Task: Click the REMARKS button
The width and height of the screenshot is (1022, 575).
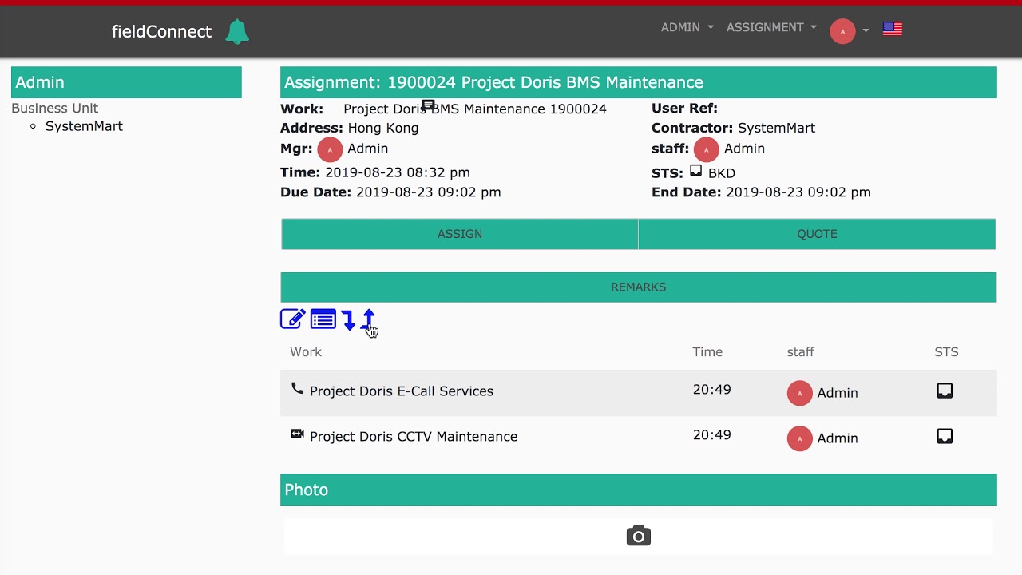Action: pos(639,287)
